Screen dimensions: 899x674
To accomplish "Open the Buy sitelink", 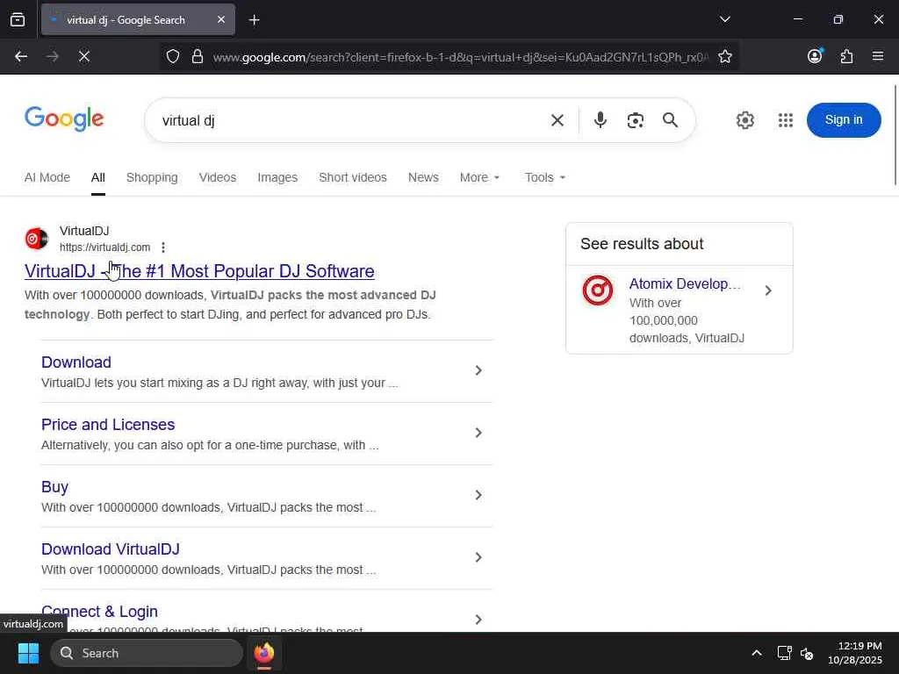I will point(54,487).
